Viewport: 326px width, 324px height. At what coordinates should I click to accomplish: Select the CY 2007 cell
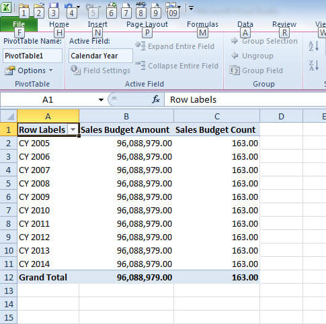coord(48,170)
